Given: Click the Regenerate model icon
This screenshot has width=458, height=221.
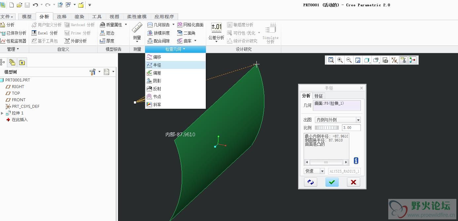Looking at the screenshot, I should click(60, 5).
